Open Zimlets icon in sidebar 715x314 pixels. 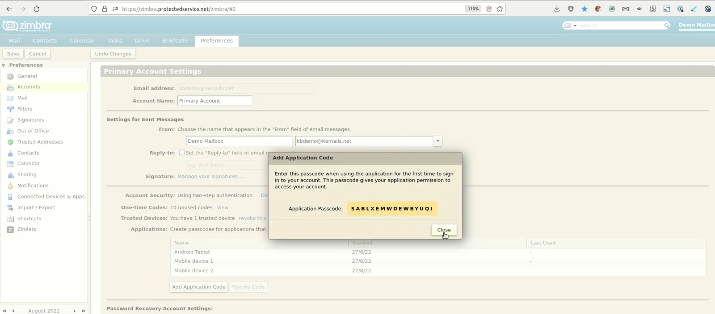(10, 229)
